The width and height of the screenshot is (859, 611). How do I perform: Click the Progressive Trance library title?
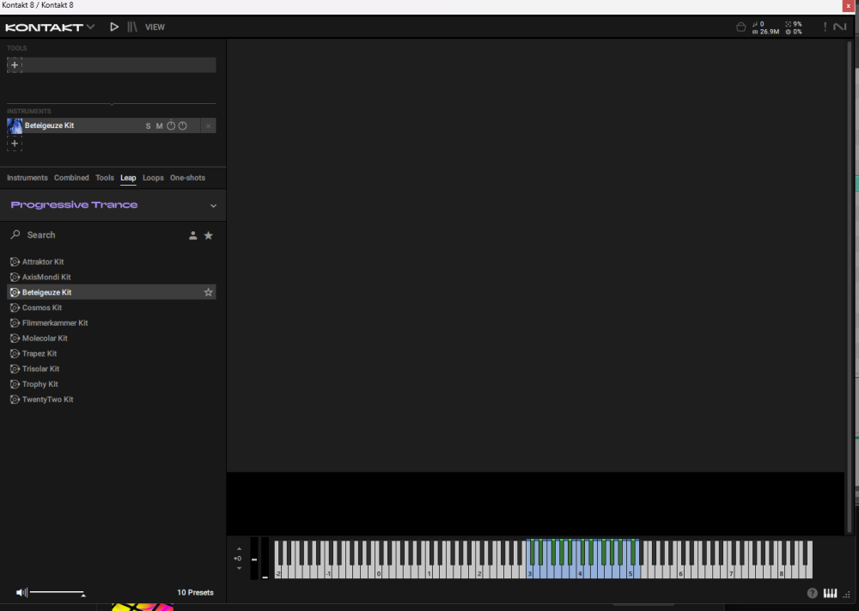click(75, 205)
